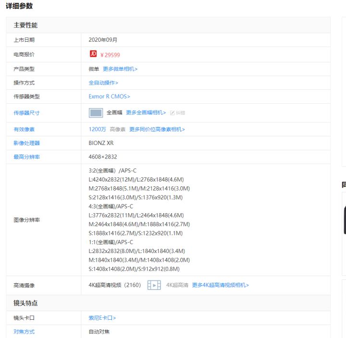Open 更多4K超高清视频相机 link
This screenshot has width=346, height=338.
click(220, 285)
